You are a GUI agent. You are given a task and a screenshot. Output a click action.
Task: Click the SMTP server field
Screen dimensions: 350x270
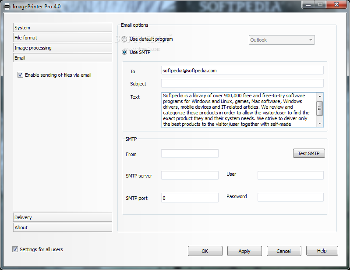[x=190, y=175]
